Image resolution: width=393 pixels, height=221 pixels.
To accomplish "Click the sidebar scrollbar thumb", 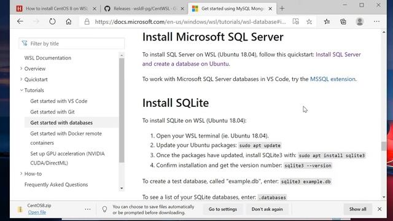I will click(122, 110).
